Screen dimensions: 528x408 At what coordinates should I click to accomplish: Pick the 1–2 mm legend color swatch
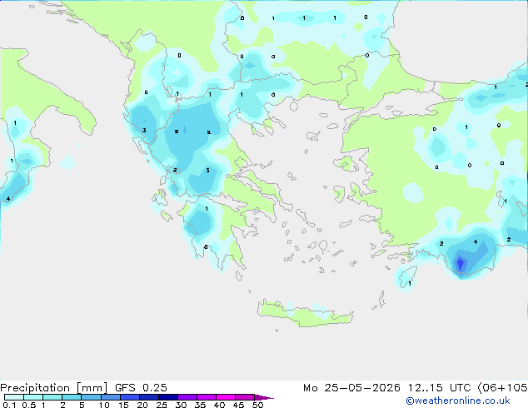(52, 397)
